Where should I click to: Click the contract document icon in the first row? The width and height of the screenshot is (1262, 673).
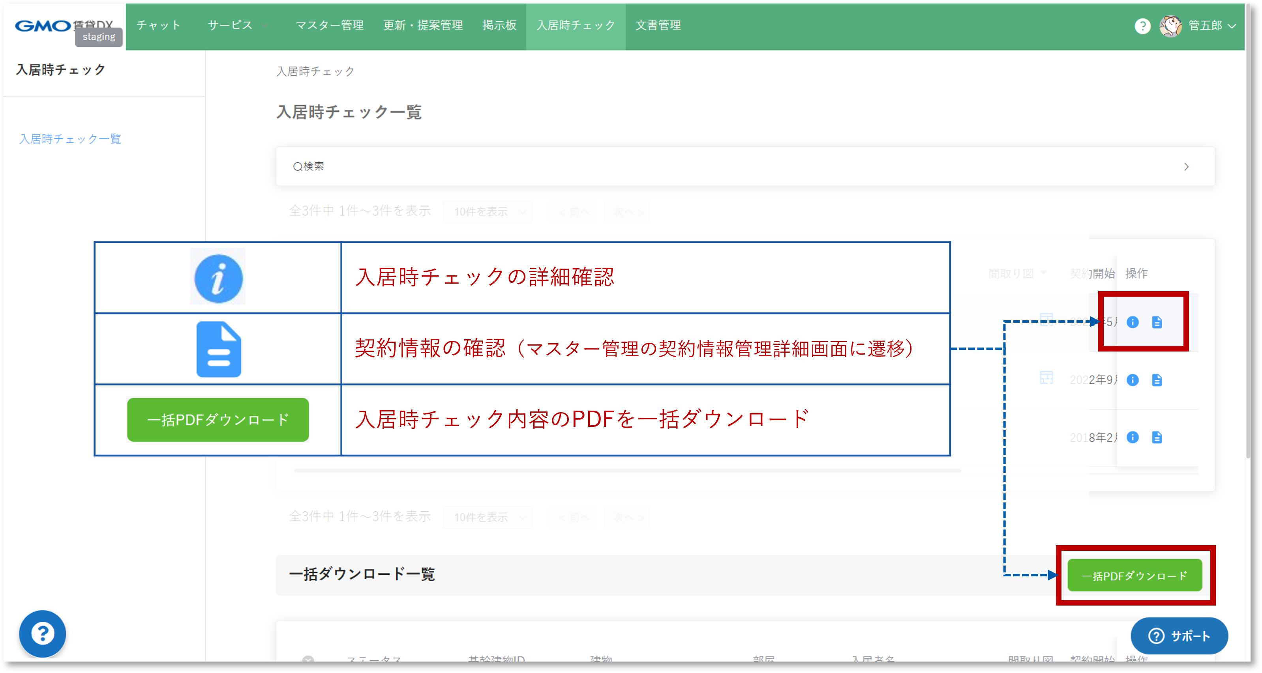click(x=1157, y=322)
